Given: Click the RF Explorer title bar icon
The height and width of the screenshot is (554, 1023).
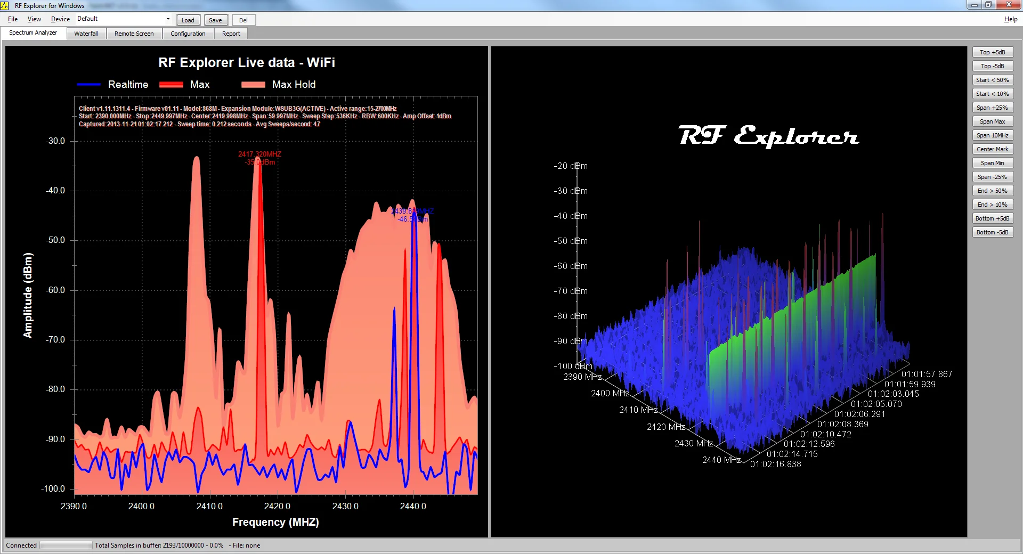Looking at the screenshot, I should coord(5,5).
